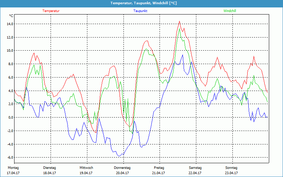Click the -2,0 y-axis value
This screenshot has height=177, width=283.
pyautogui.click(x=10, y=131)
